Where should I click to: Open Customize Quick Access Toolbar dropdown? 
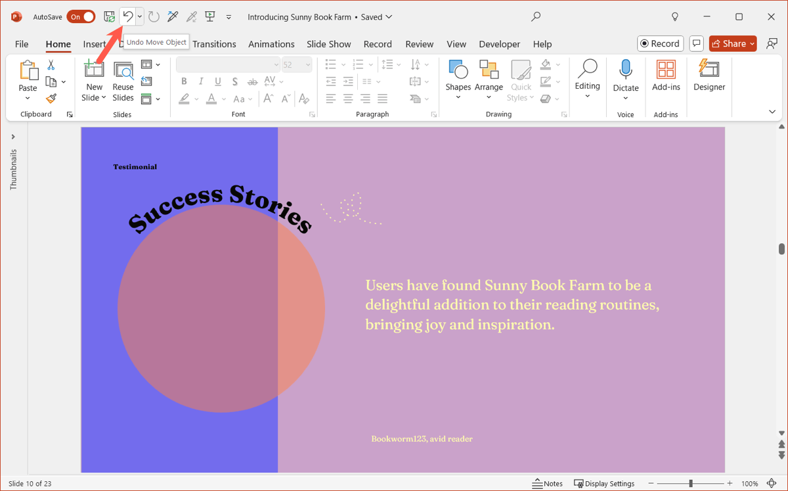229,16
